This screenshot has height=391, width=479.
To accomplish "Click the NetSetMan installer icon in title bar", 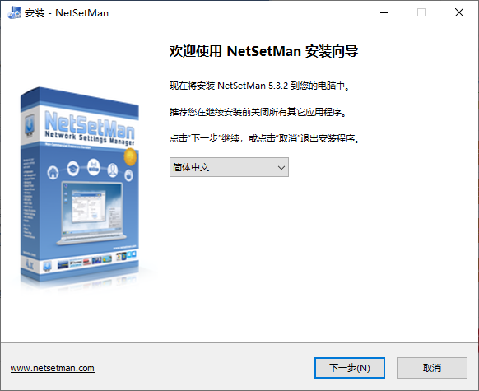I will 14,13.
